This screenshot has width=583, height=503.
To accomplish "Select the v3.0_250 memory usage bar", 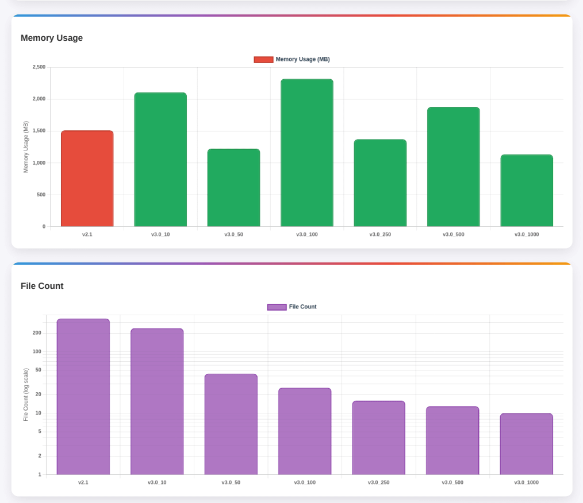I will click(x=380, y=183).
